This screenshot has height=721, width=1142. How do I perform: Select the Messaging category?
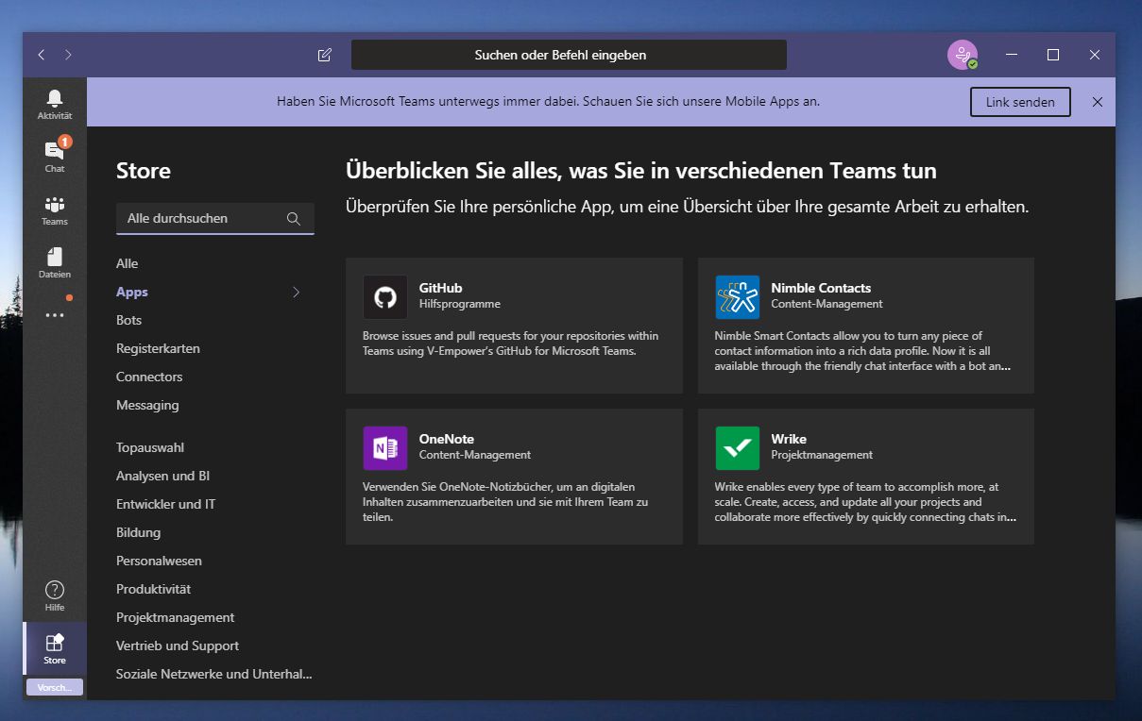(147, 405)
